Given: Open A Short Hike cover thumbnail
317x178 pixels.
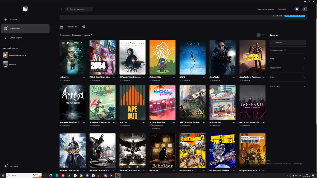Looking at the screenshot, I should 162,57.
